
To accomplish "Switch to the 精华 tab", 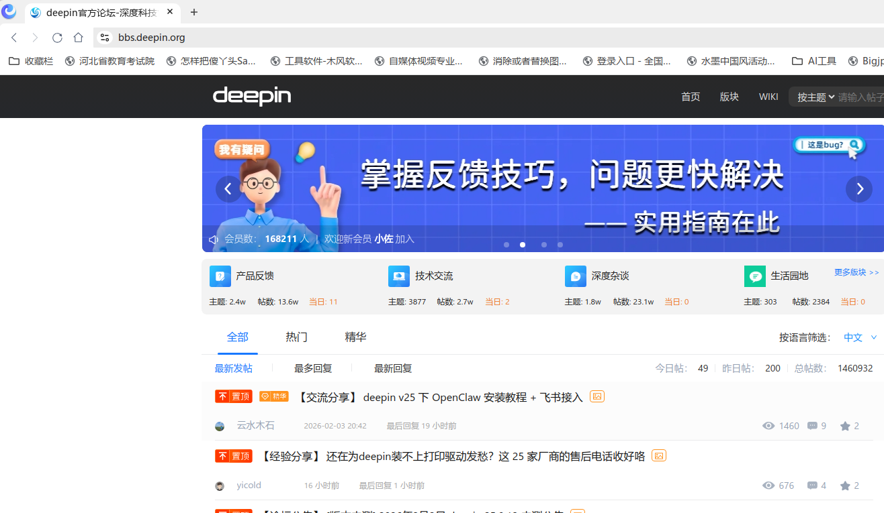I will tap(356, 337).
